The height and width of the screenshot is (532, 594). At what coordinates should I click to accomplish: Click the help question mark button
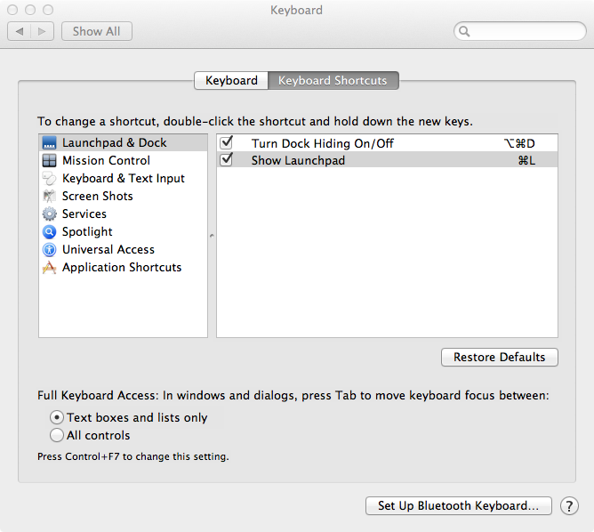(569, 506)
